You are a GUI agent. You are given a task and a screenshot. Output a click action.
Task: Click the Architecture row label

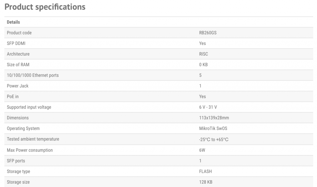tap(18, 54)
